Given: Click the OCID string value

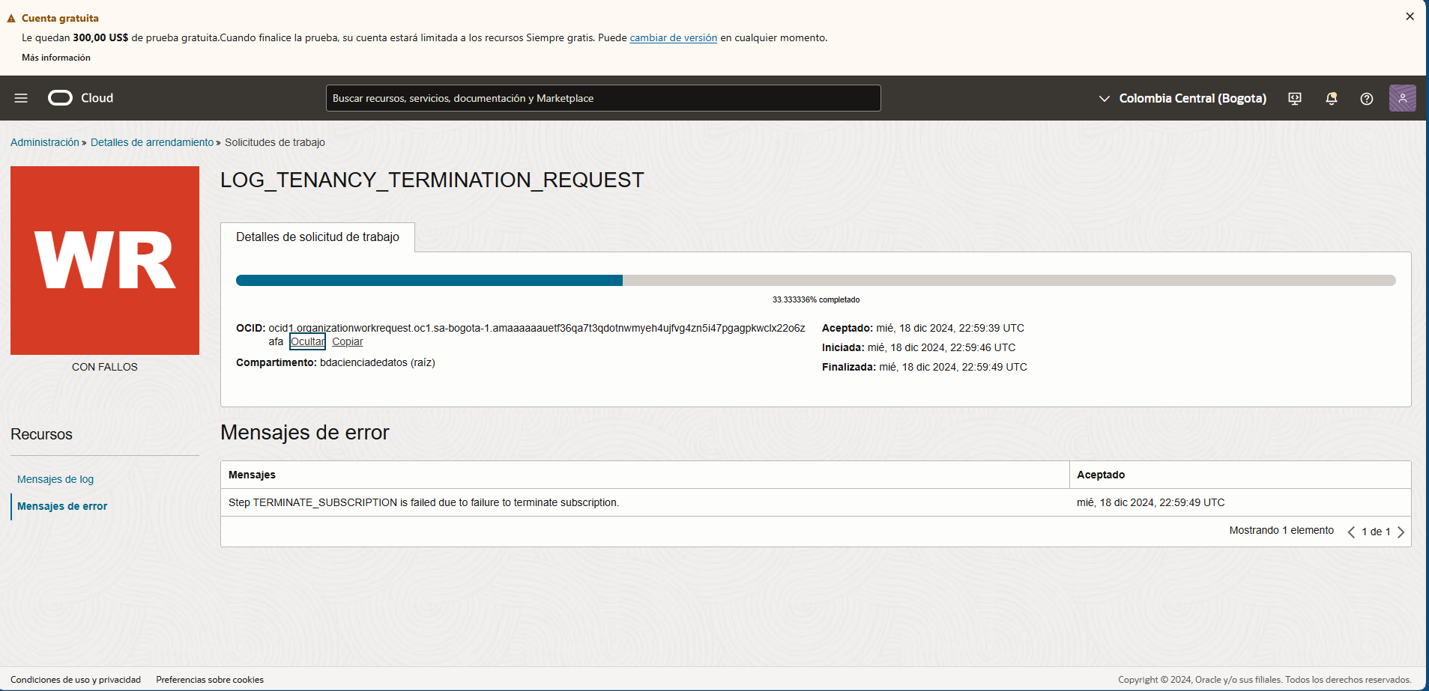Looking at the screenshot, I should point(537,335).
